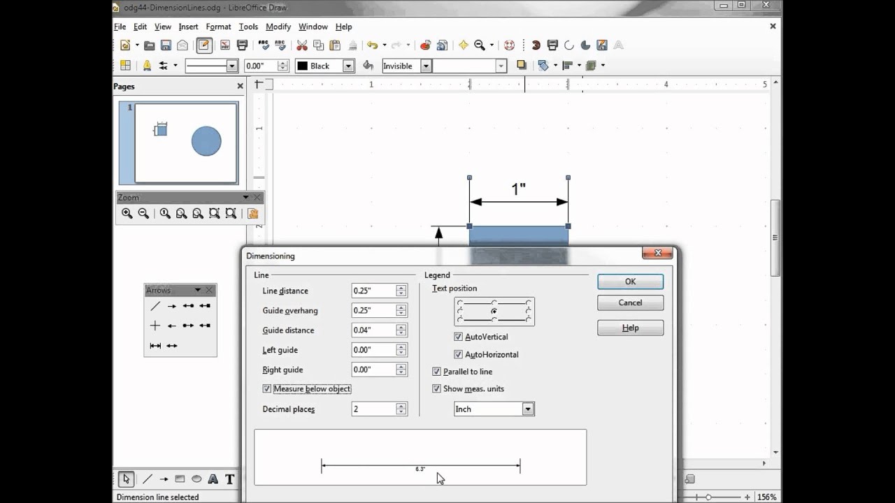This screenshot has width=895, height=503.
Task: Select the Dimension Line arrow tool
Action: coord(155,345)
